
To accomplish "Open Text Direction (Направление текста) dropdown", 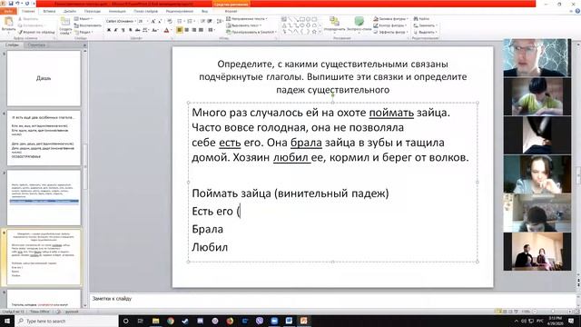I will coord(246,18).
